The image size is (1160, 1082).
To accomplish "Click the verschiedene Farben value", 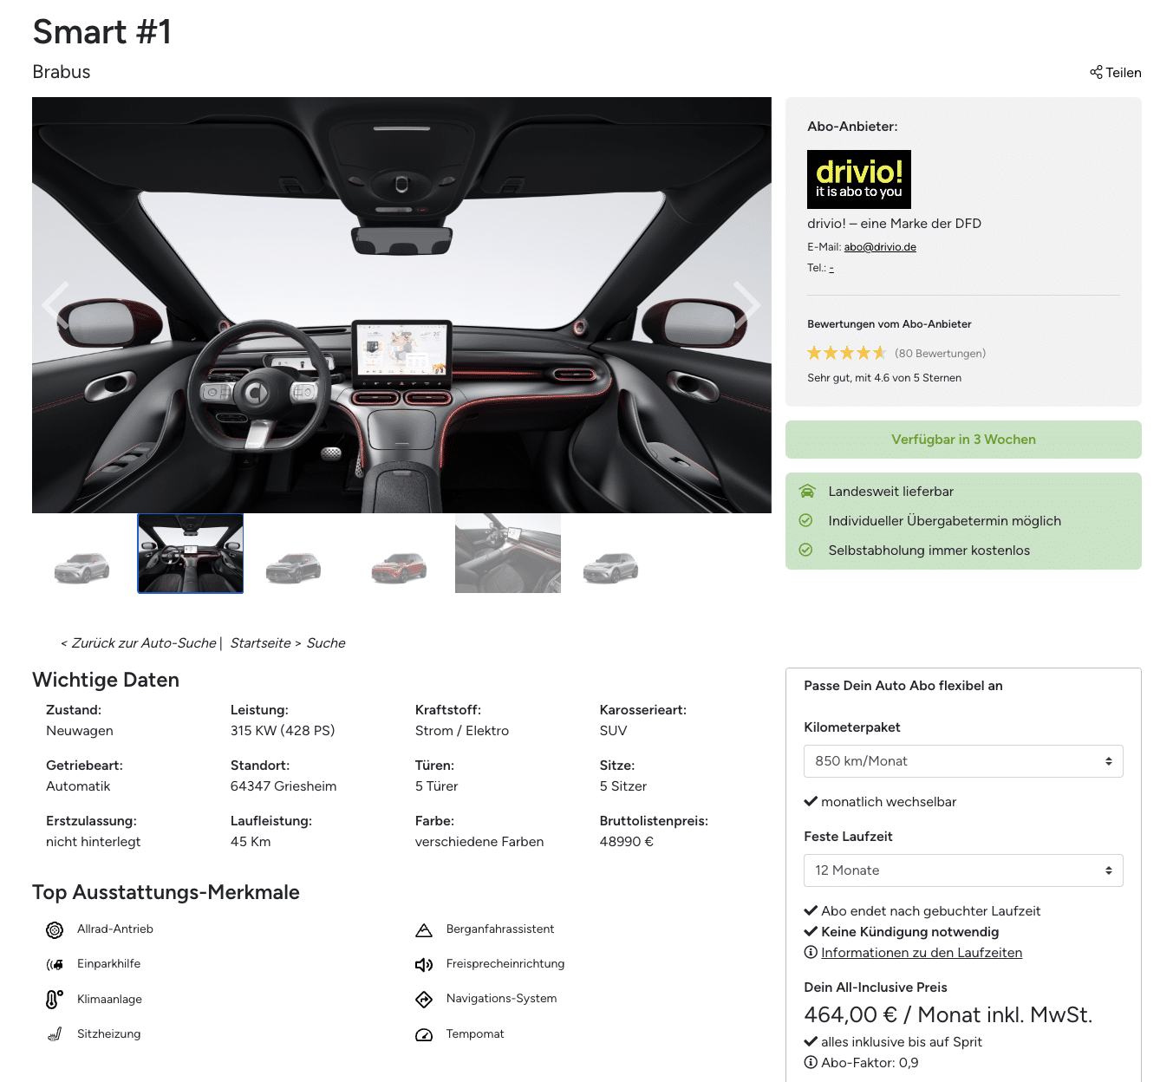I will (479, 841).
